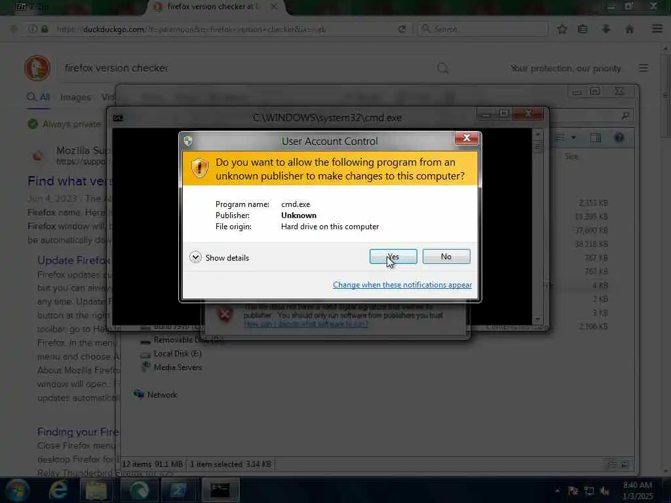Screen dimensions: 671x503
Task: Click DuckDuckGo magnifier search icon
Action: 443,68
